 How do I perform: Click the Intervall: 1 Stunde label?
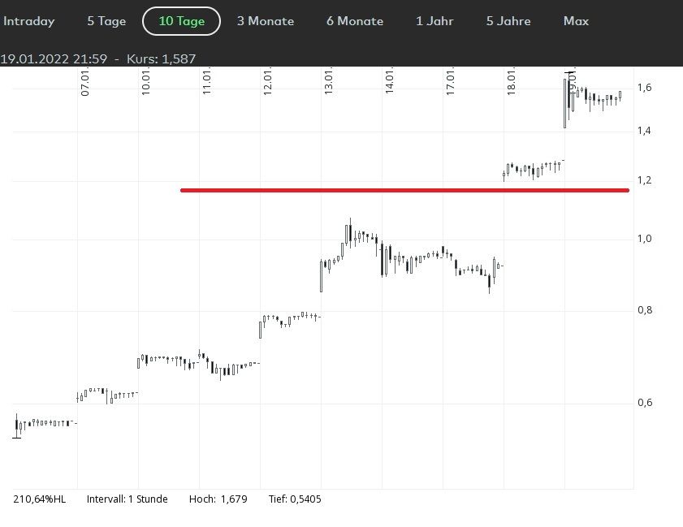(128, 499)
